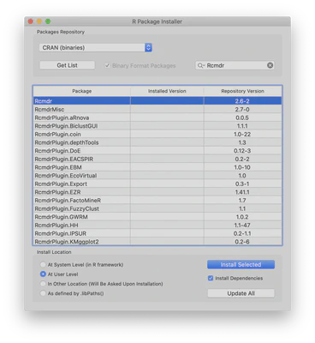
Task: Choose As defined by .libPaths() option
Action: pyautogui.click(x=43, y=293)
